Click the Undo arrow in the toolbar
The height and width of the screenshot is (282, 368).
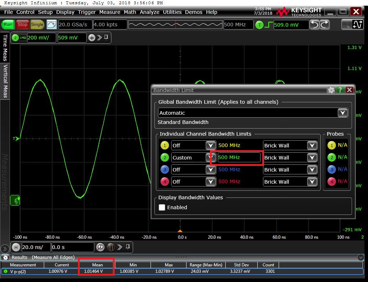click(314, 25)
